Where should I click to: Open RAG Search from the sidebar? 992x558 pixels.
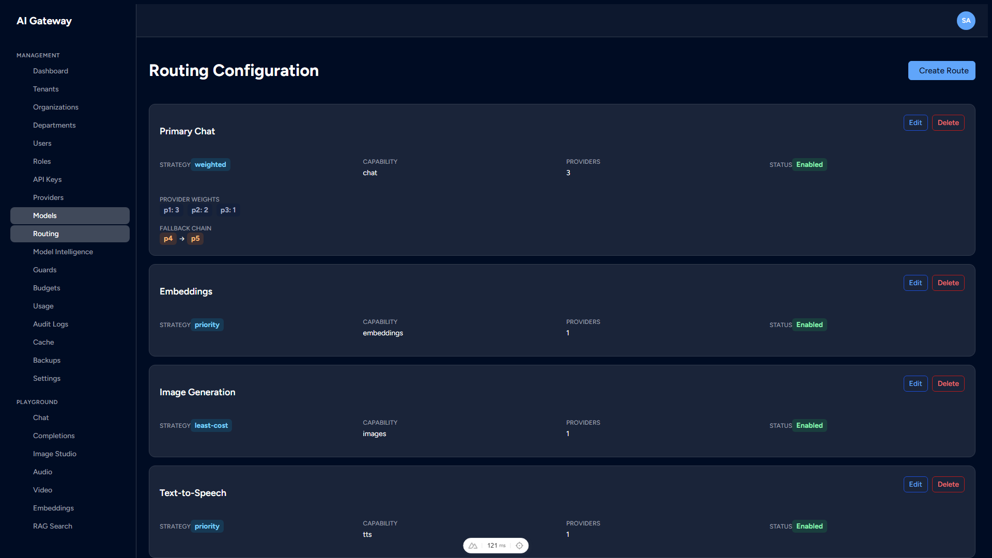pyautogui.click(x=52, y=526)
